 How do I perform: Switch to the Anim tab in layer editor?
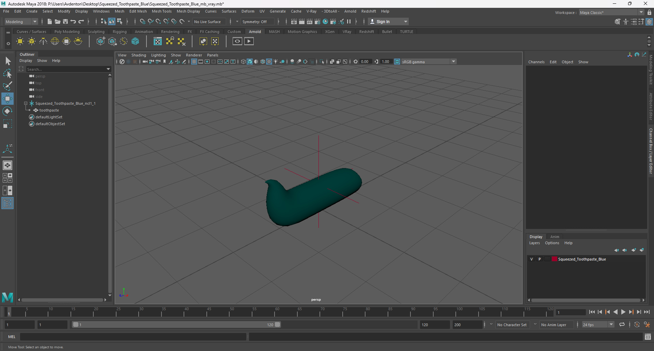click(x=555, y=237)
